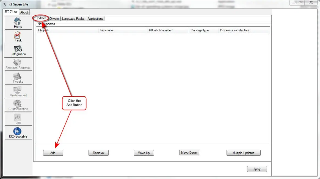
Task: Click the Add button
Action: 53,153
